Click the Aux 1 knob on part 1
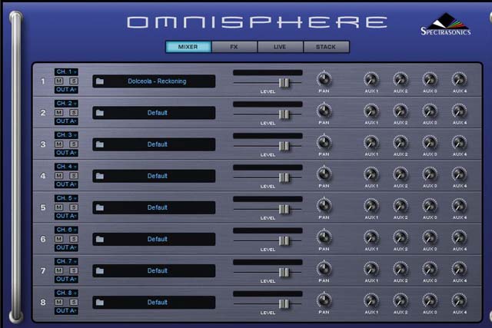Screen dimensions: 492x328 pyautogui.click(x=371, y=79)
